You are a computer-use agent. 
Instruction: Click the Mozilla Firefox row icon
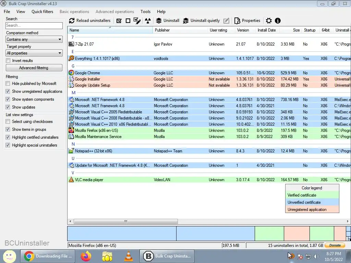[71, 130]
